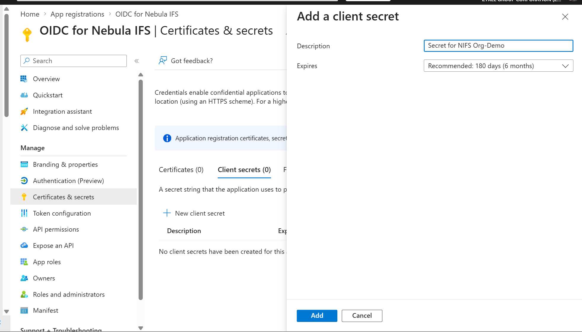582x332 pixels.
Task: Switch to the Certificates (0) tab
Action: pos(181,170)
